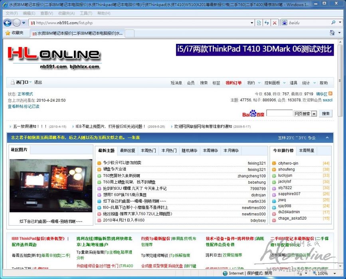Image resolution: width=346 pixels, height=279 pixels.
Task: Click the orange RSS feed icon
Action: point(330,94)
